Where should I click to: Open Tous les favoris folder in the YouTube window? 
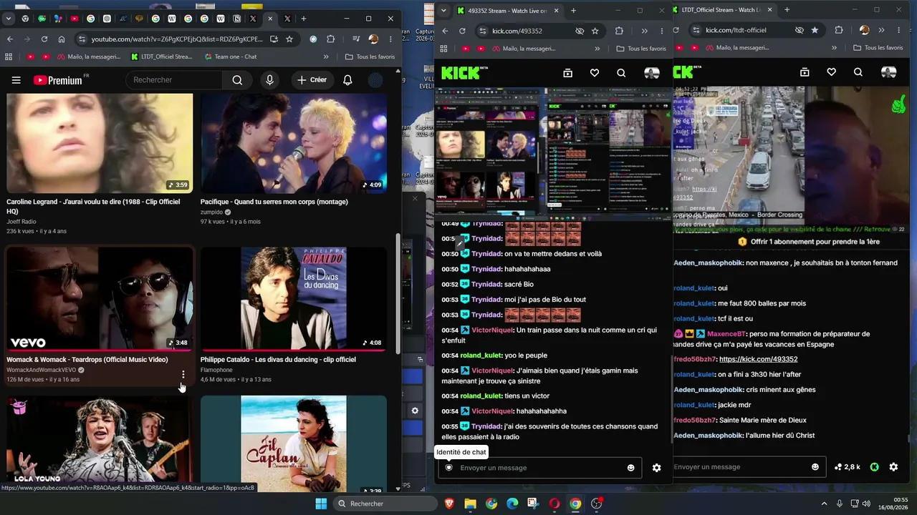370,57
